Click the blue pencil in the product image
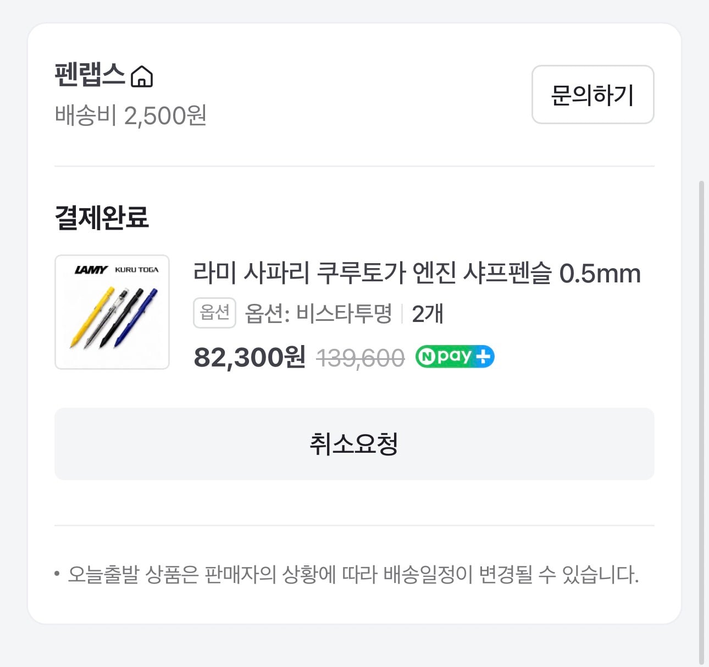Screen dimensions: 709x667 (136, 318)
